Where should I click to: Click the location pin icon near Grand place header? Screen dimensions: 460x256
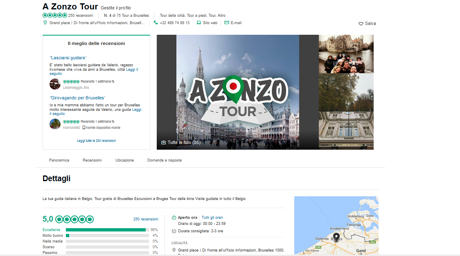coord(45,22)
